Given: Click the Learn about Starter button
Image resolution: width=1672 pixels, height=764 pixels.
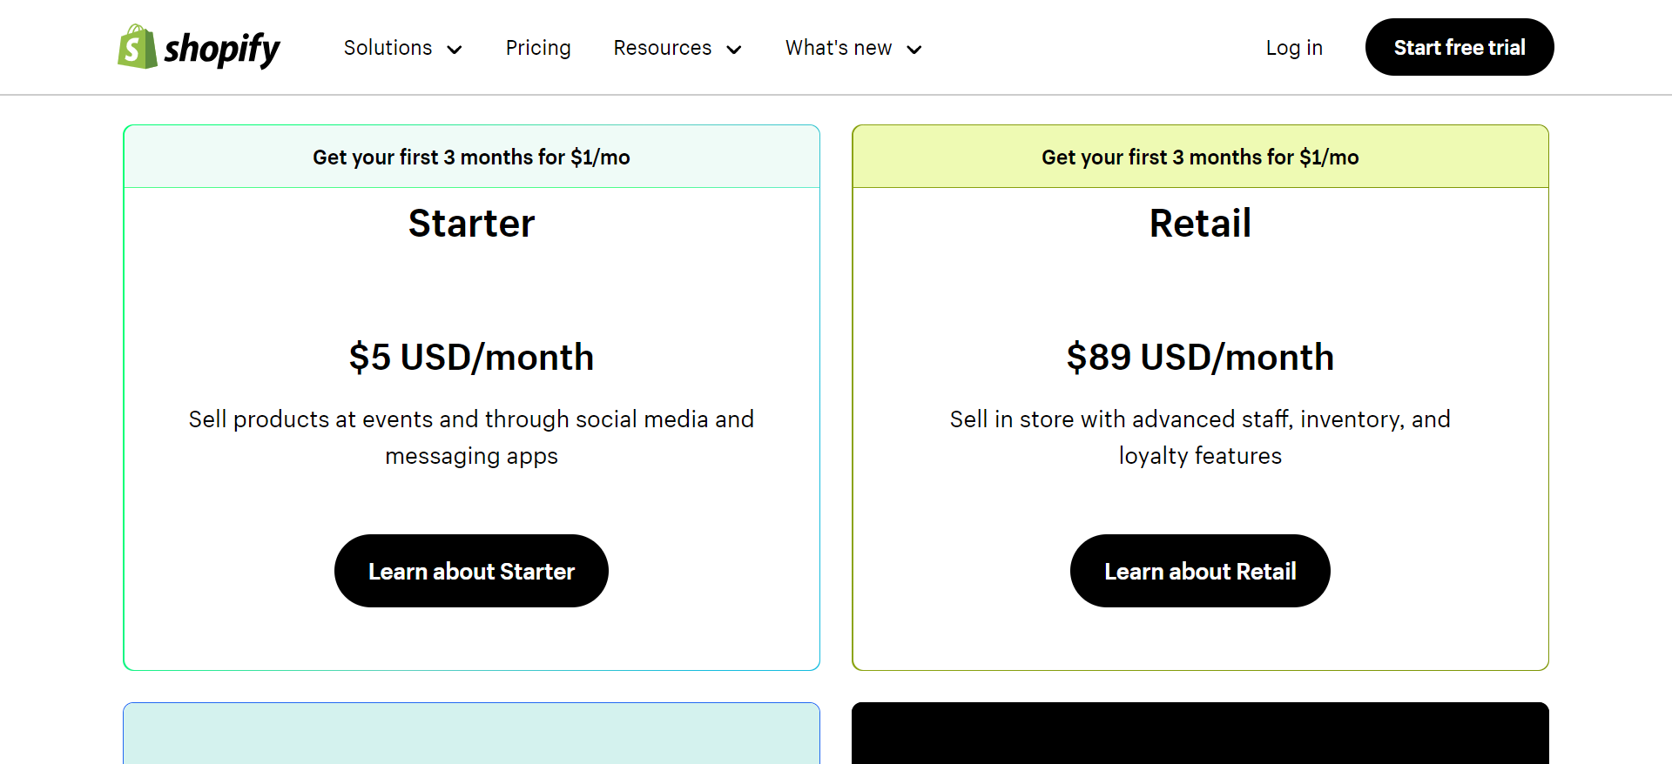Looking at the screenshot, I should tap(471, 571).
